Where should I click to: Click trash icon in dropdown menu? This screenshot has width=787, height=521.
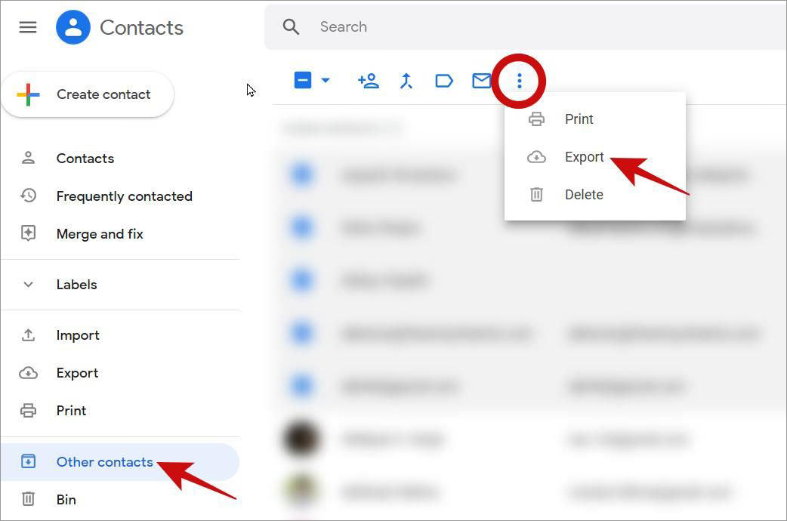[x=536, y=194]
